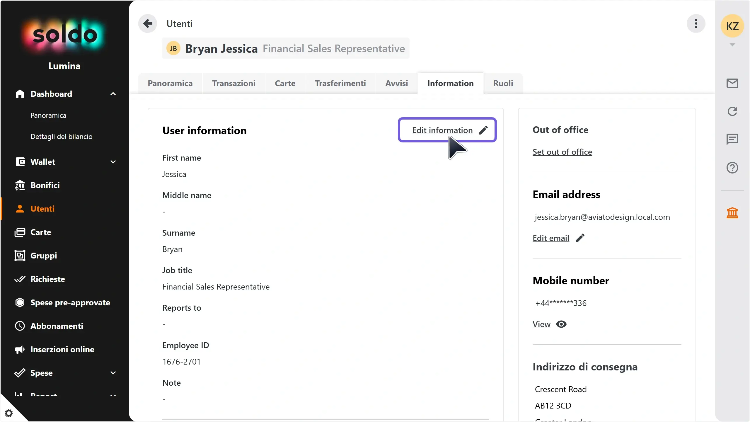The width and height of the screenshot is (750, 422).
Task: Click email jessica.bryan@aviatodesign.local.com
Action: click(602, 217)
